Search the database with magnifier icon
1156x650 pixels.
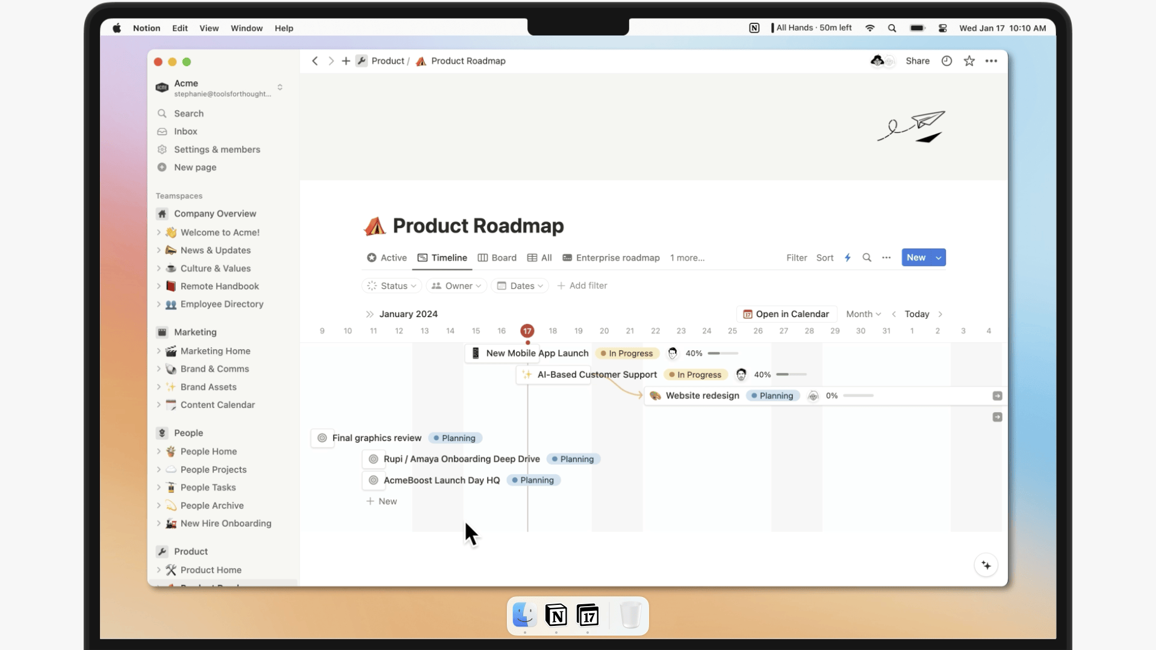pyautogui.click(x=866, y=258)
